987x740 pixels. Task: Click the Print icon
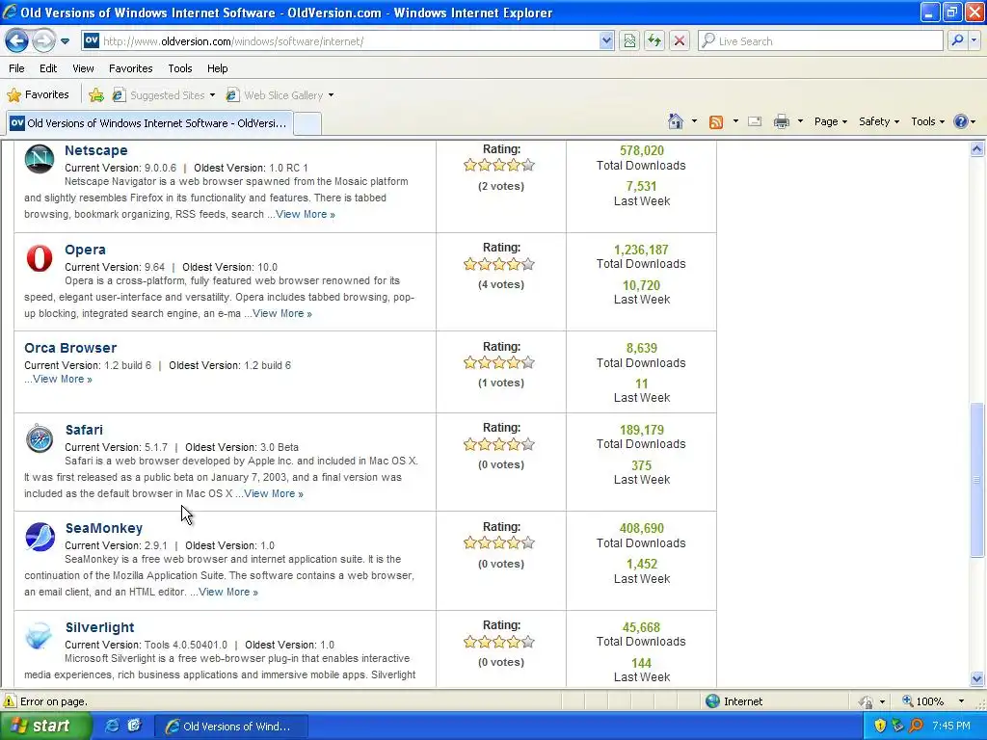pyautogui.click(x=781, y=121)
